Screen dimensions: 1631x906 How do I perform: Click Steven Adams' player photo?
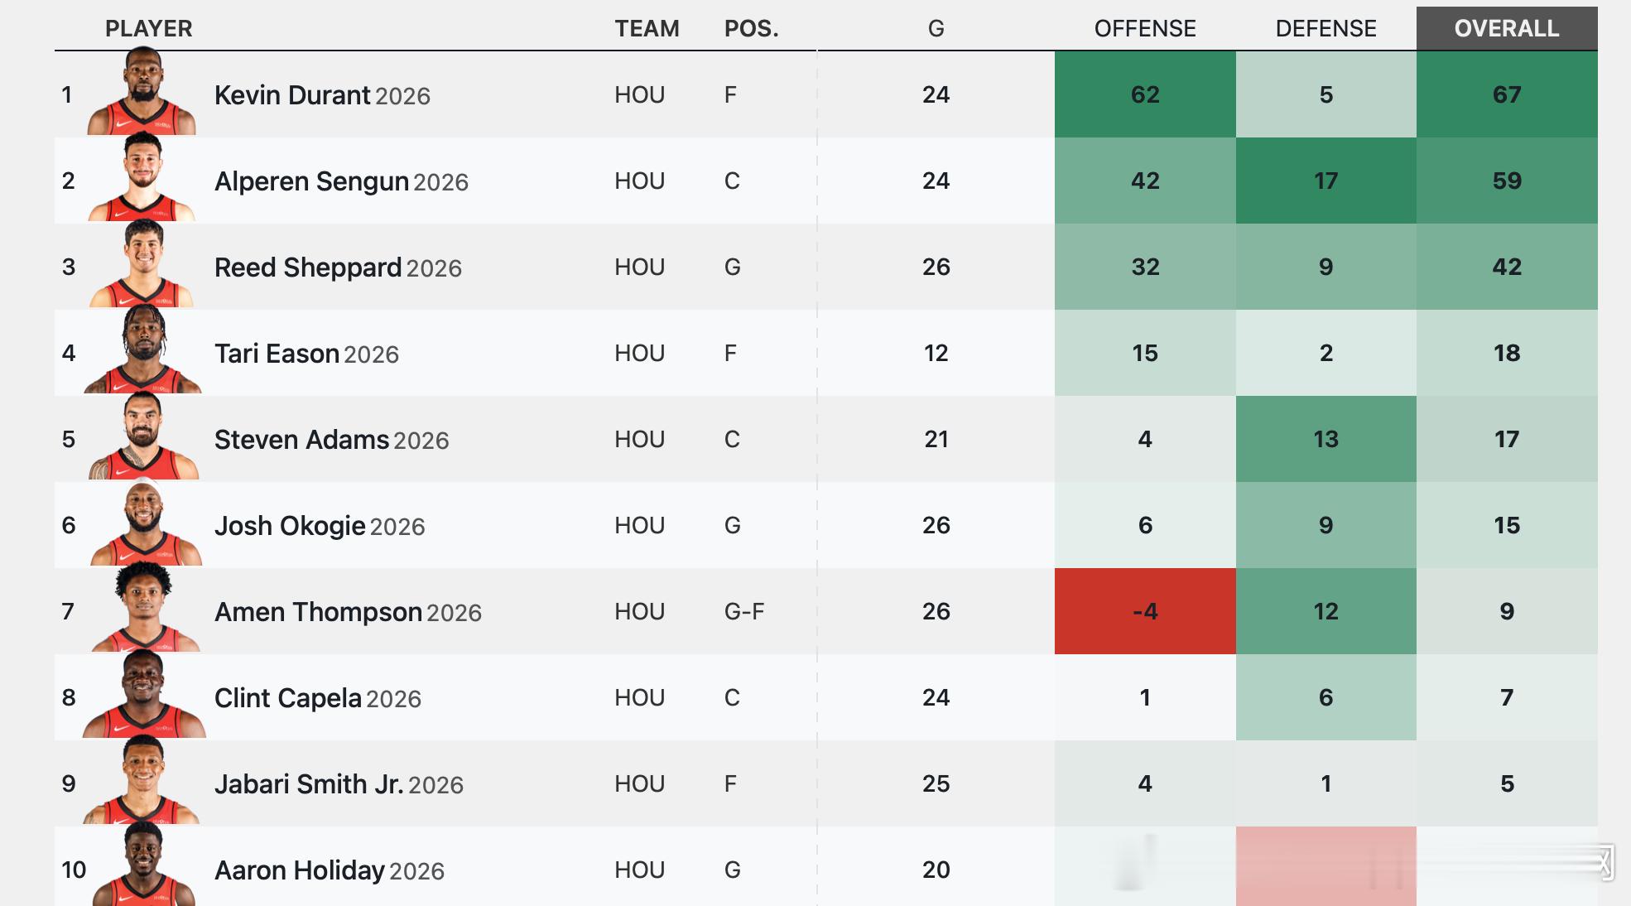pos(142,437)
